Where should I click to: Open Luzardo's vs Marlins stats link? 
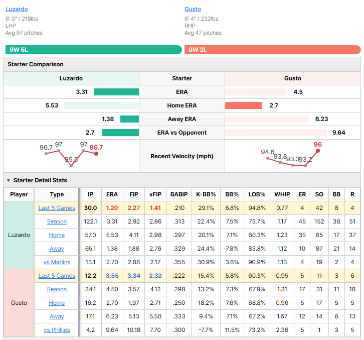[57, 262]
